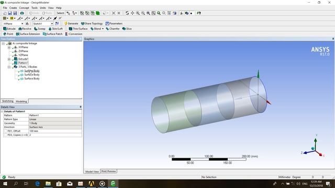
Task: Collapse the Details of Pattern1 section
Action: (2, 111)
